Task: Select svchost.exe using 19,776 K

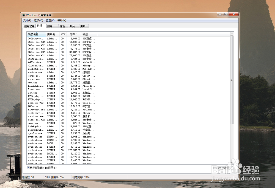Action: click(62, 157)
